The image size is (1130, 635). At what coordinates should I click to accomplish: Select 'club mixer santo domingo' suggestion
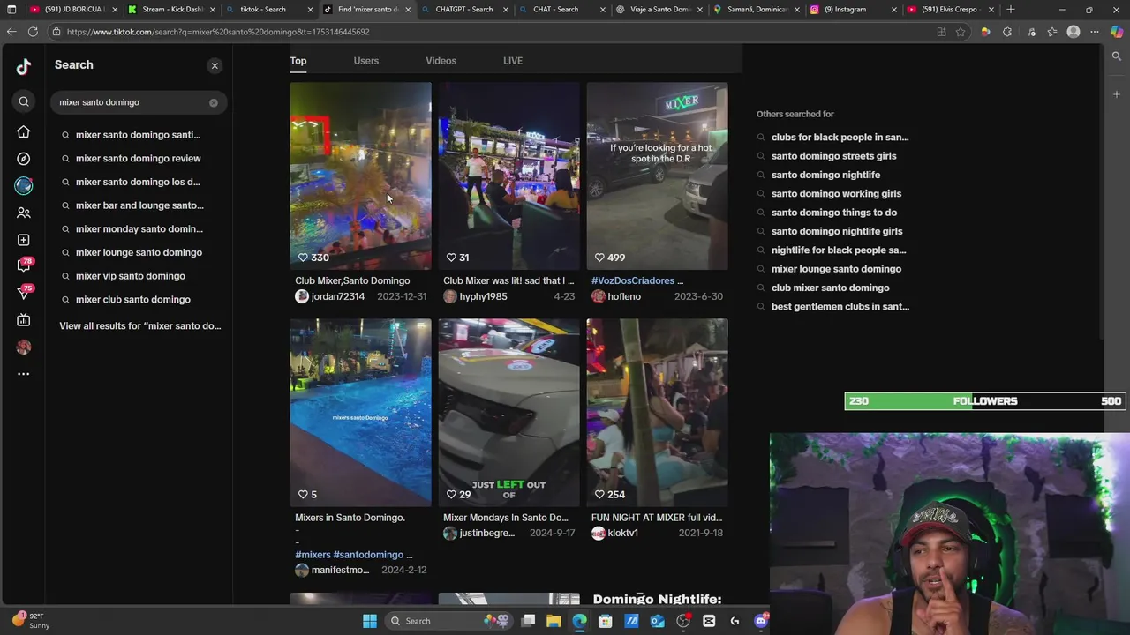coord(831,288)
